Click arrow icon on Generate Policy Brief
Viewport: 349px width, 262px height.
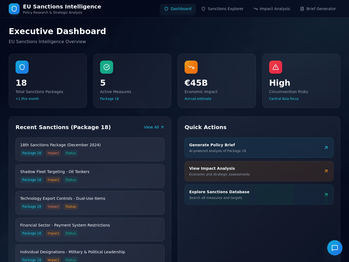(x=326, y=148)
